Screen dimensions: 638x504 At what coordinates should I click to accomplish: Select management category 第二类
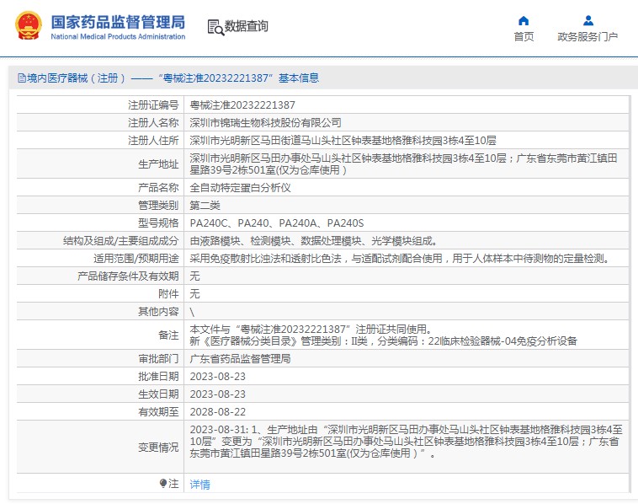(x=205, y=206)
